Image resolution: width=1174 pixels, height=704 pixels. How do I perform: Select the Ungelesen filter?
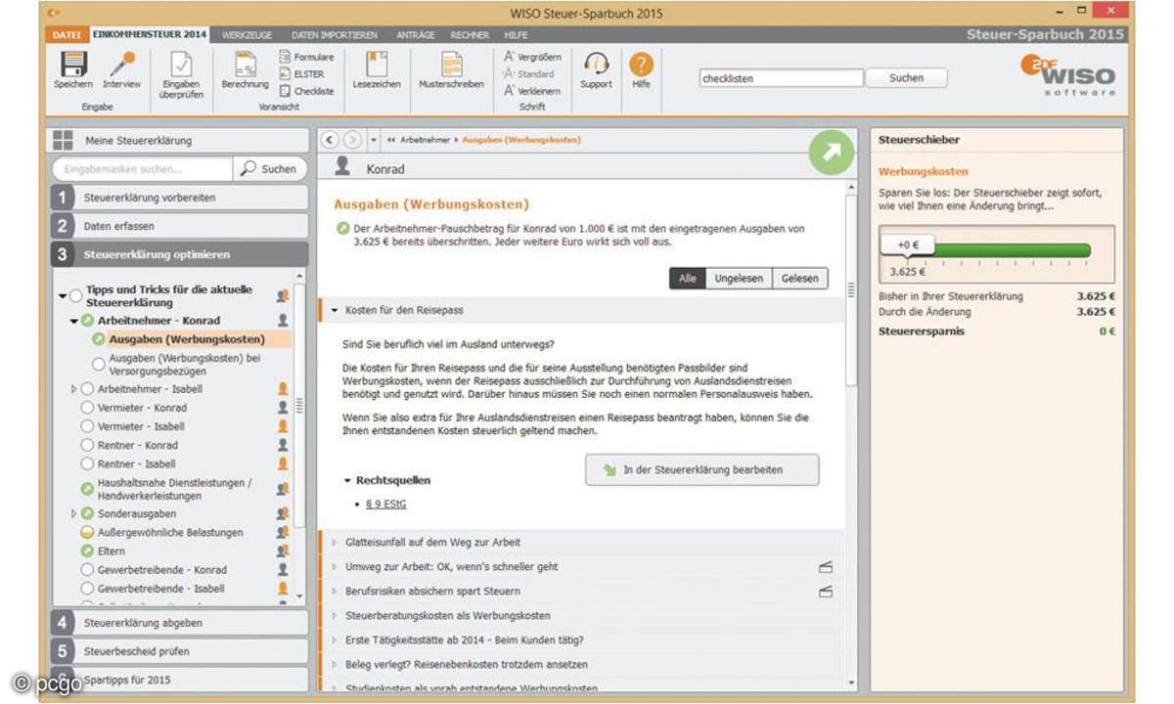[739, 279]
